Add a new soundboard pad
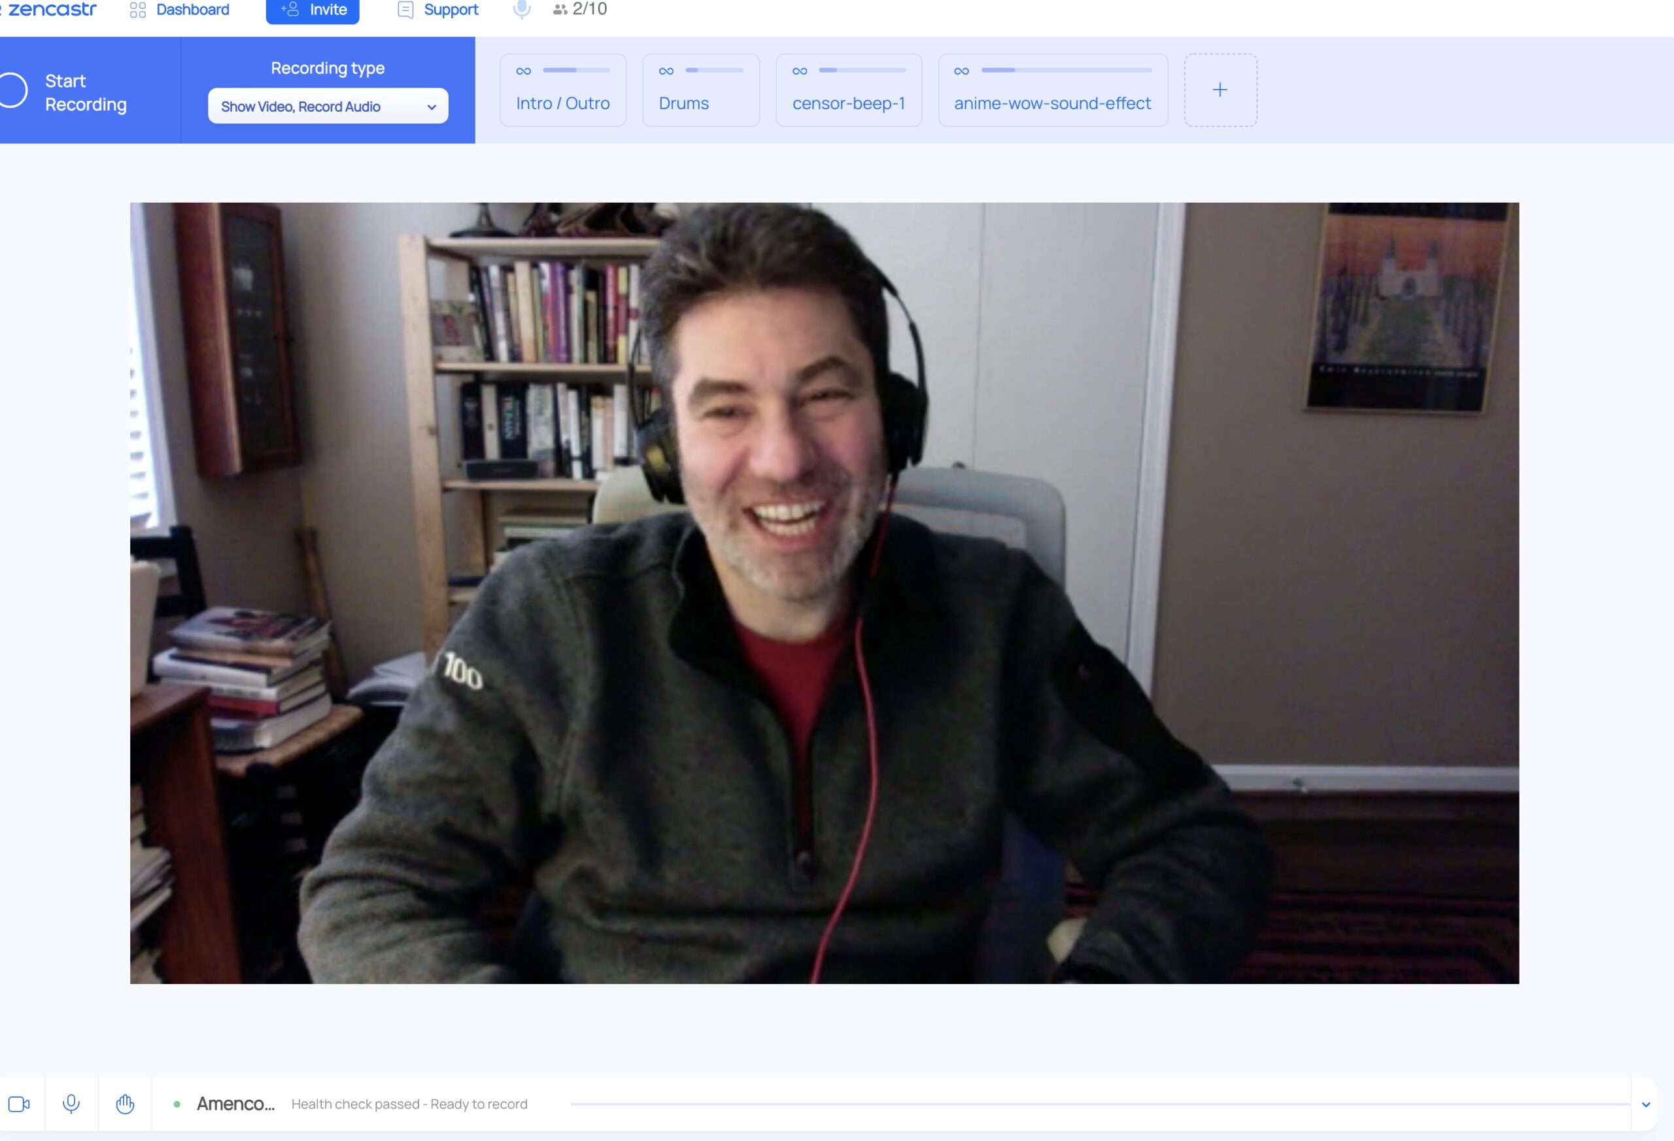 [x=1220, y=90]
